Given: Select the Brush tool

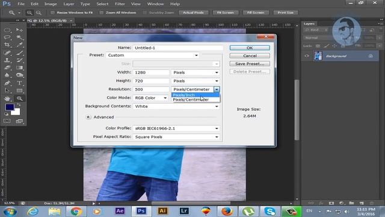Looking at the screenshot, I should 19,52.
